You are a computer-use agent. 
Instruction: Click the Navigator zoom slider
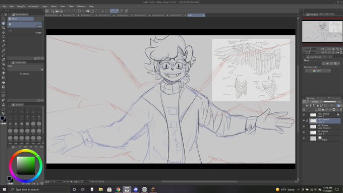(310, 49)
